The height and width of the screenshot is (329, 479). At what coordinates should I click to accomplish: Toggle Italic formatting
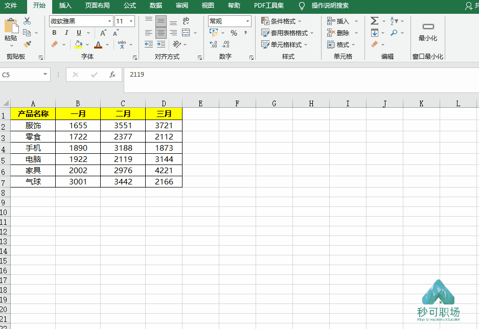tap(66, 33)
